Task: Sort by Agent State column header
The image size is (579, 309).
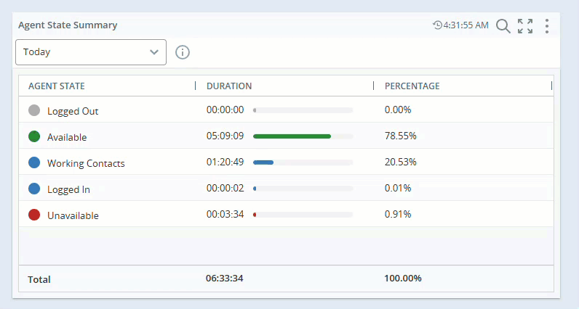Action: click(57, 86)
